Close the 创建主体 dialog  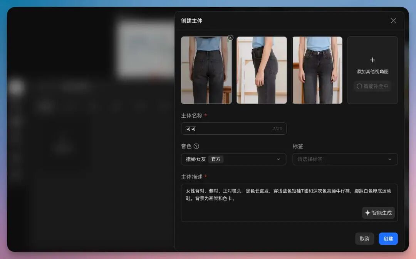[393, 21]
